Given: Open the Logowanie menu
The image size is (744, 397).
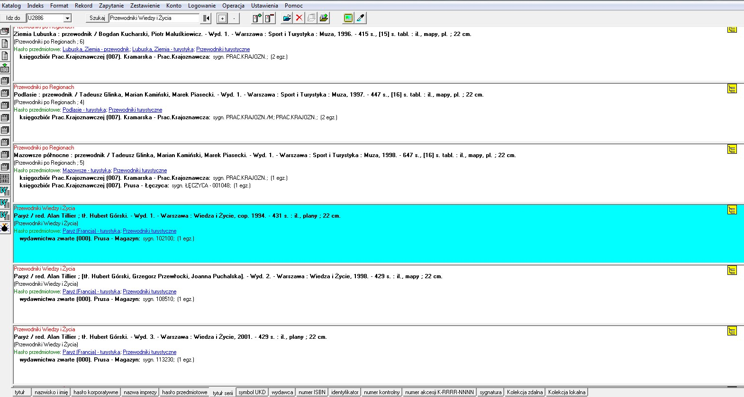Looking at the screenshot, I should tap(202, 6).
